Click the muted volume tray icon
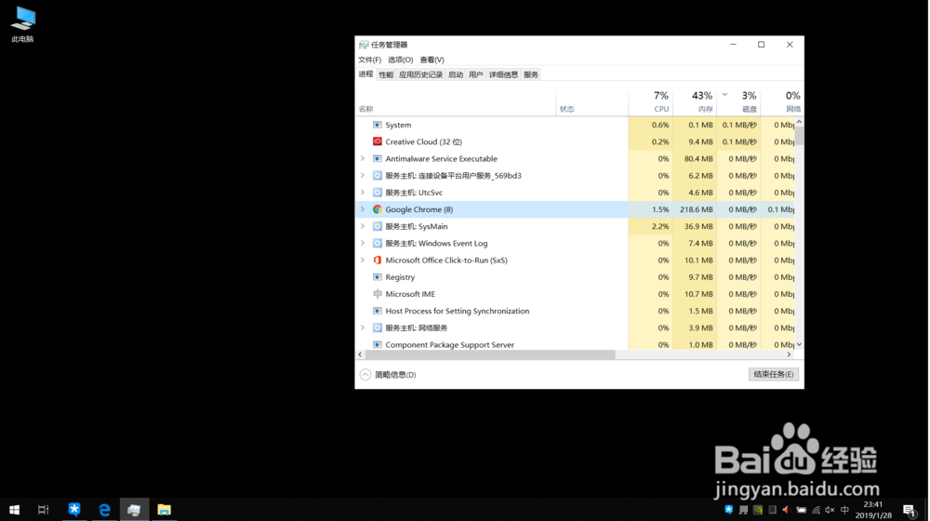Viewport: 930px width, 521px height. tap(830, 510)
